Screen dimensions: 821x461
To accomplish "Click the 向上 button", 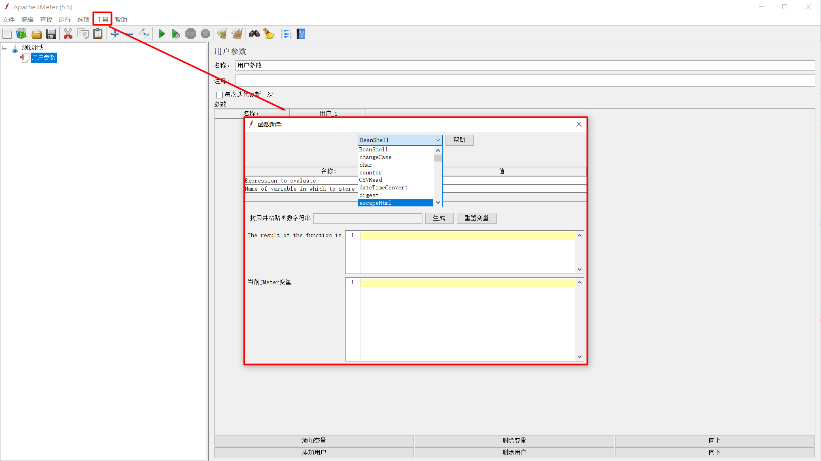I will point(715,441).
